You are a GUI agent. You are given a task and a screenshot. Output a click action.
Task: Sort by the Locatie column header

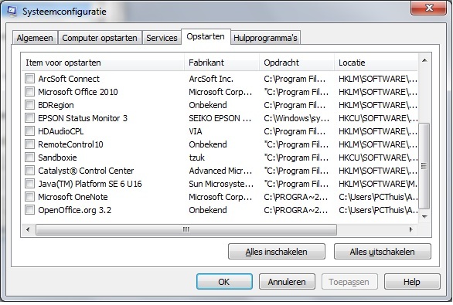pos(376,63)
